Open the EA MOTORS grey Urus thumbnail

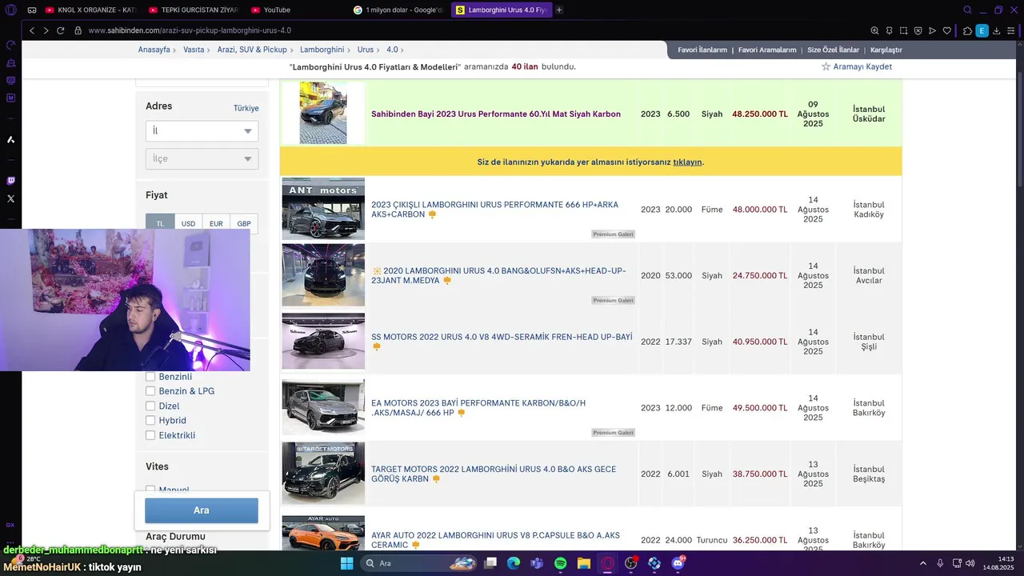click(x=323, y=407)
